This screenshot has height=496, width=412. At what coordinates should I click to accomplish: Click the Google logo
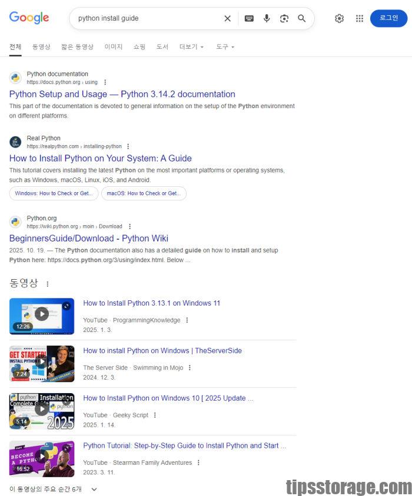29,18
